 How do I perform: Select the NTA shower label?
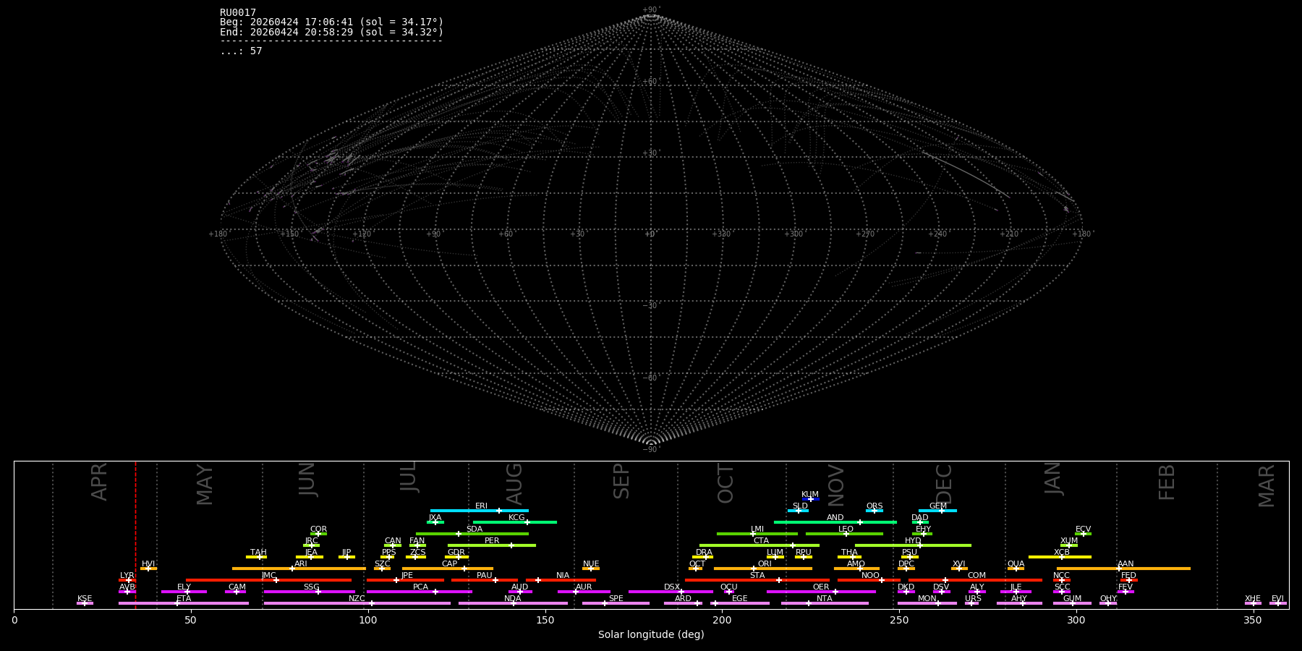[x=824, y=598]
